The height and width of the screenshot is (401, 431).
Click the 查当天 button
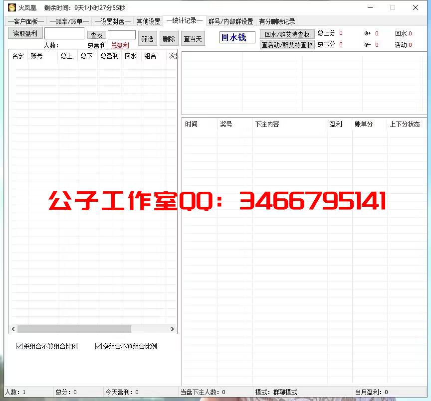(x=193, y=39)
